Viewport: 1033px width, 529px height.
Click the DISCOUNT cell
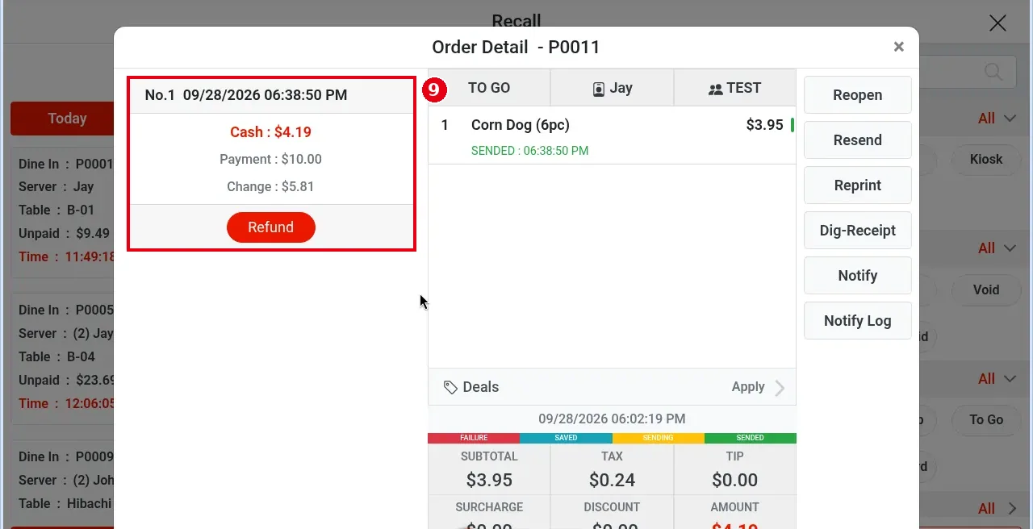[x=612, y=512]
